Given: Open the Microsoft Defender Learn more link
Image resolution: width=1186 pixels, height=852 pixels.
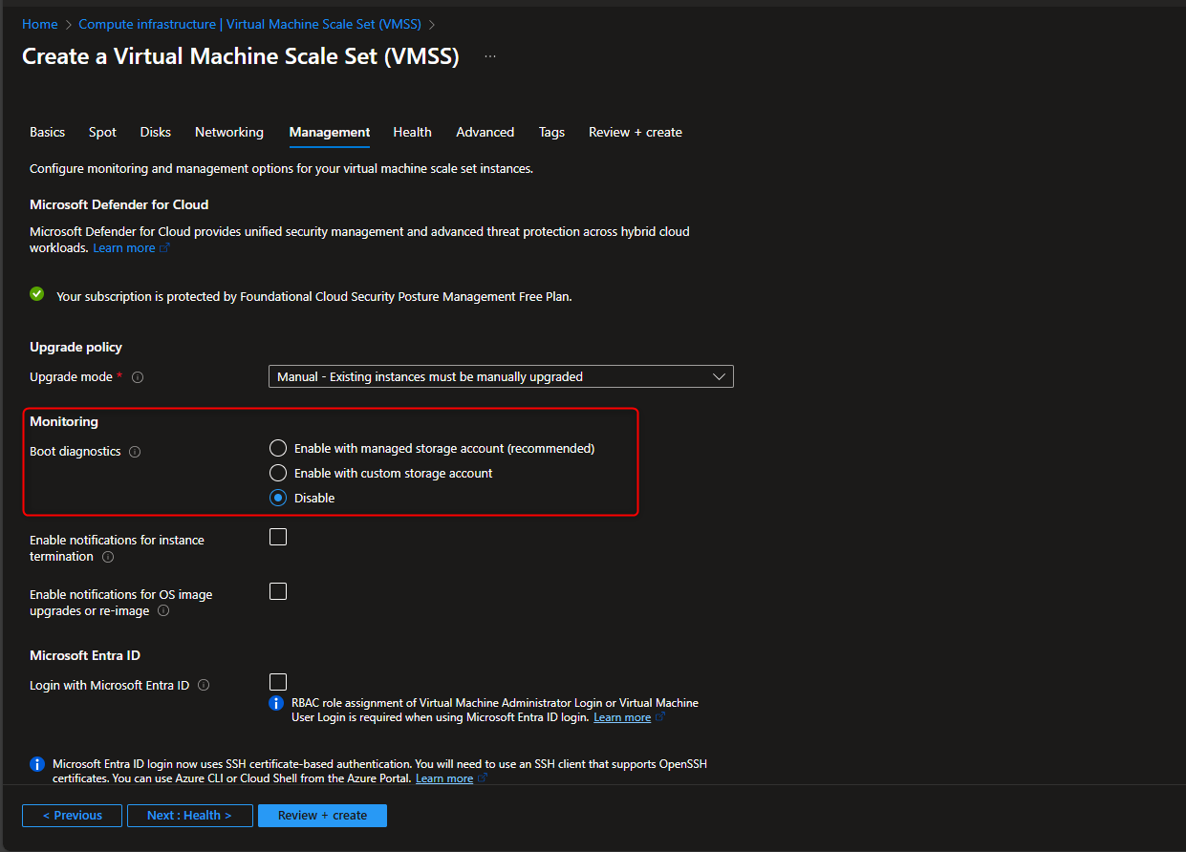Looking at the screenshot, I should coord(124,246).
